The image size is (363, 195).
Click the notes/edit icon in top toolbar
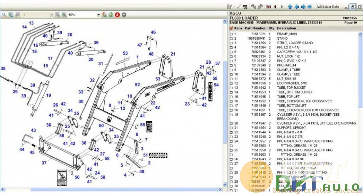229,7
